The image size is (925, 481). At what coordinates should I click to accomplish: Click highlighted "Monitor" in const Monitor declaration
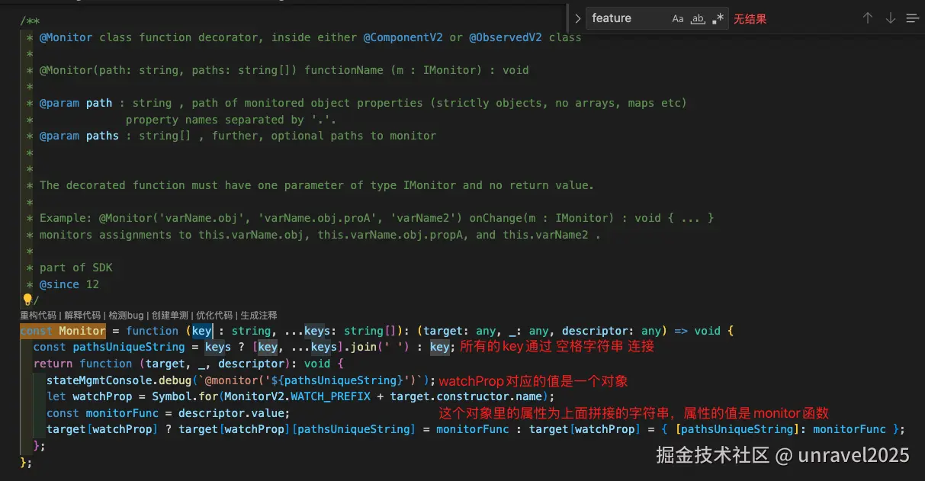tap(82, 331)
